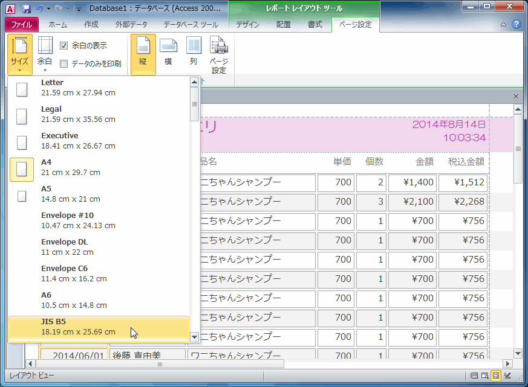Click the A4 page thumbnail icon

22,169
